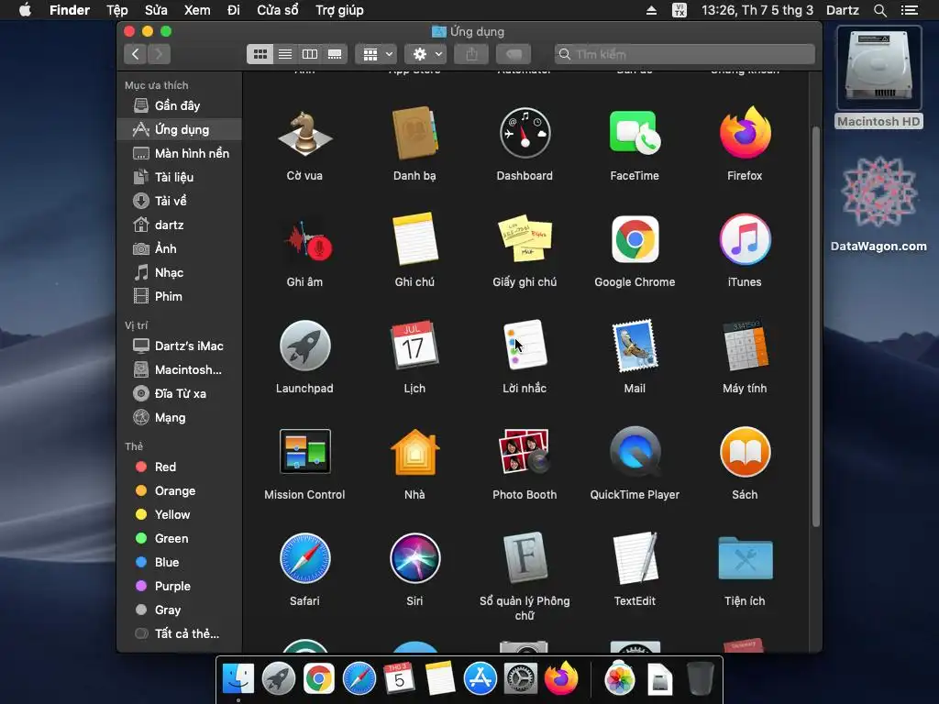The width and height of the screenshot is (939, 704).
Task: Open the Siri app
Action: (x=414, y=558)
